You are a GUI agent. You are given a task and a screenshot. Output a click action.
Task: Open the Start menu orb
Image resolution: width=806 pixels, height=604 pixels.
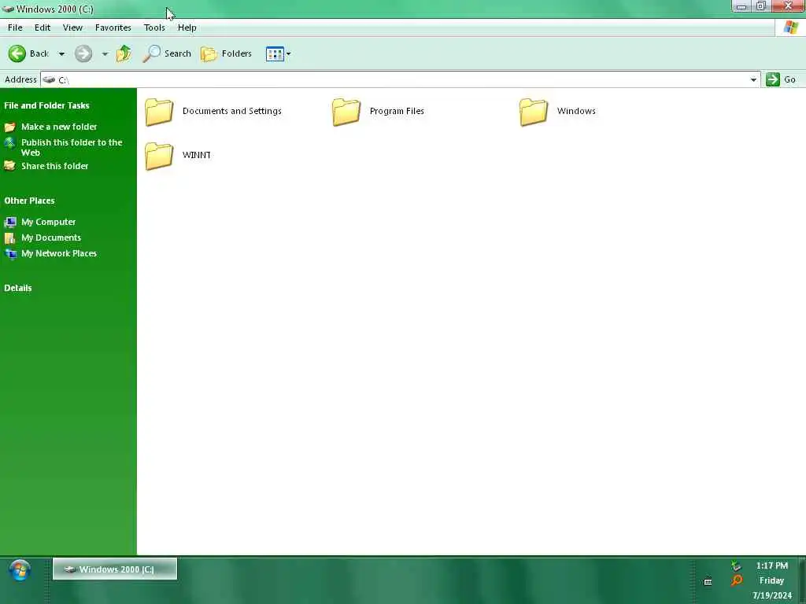click(x=20, y=570)
